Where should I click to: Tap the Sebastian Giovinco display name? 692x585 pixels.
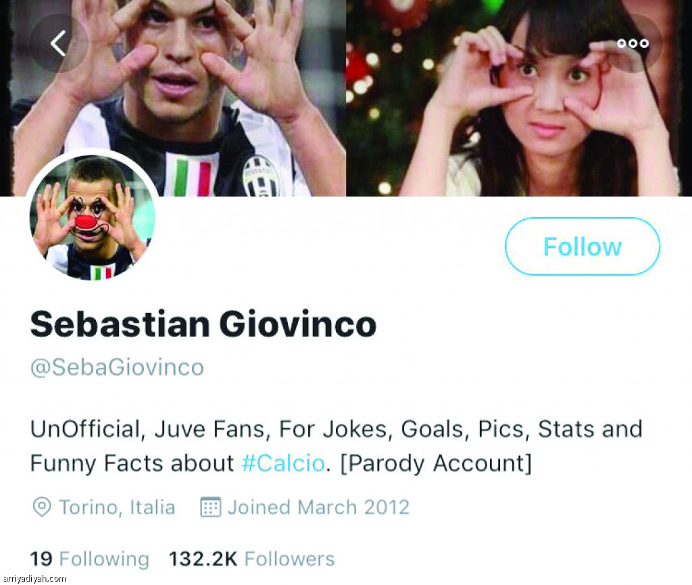[x=203, y=324]
